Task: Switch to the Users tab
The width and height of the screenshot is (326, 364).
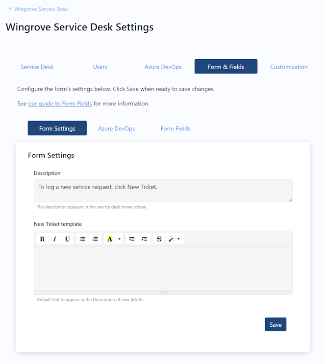Action: coord(100,67)
